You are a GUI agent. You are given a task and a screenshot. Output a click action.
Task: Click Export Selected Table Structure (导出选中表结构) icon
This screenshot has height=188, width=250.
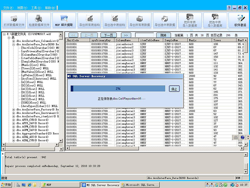(115, 20)
